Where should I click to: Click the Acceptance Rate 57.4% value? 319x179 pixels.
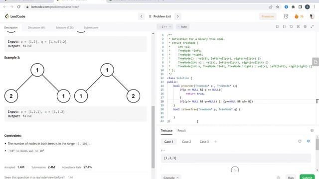tap(88, 167)
